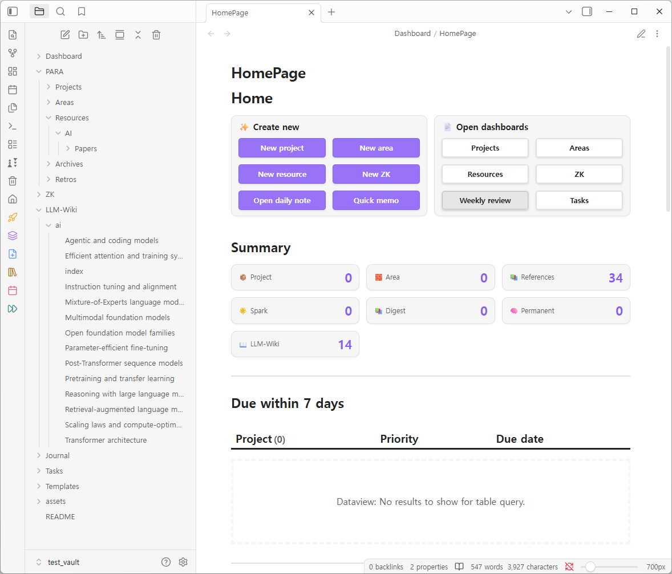Click the new folder icon
Viewport: 672px width, 574px height.
(x=83, y=35)
